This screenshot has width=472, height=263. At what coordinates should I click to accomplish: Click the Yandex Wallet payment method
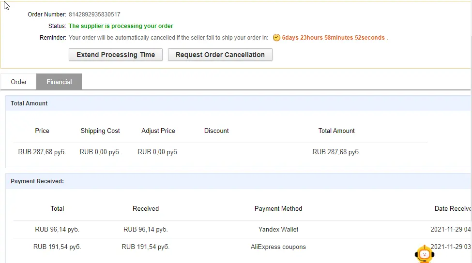pyautogui.click(x=278, y=229)
